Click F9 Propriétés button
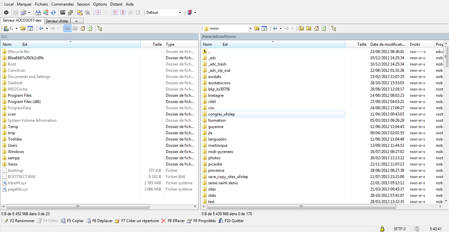The height and width of the screenshot is (232, 449). tap(201, 221)
